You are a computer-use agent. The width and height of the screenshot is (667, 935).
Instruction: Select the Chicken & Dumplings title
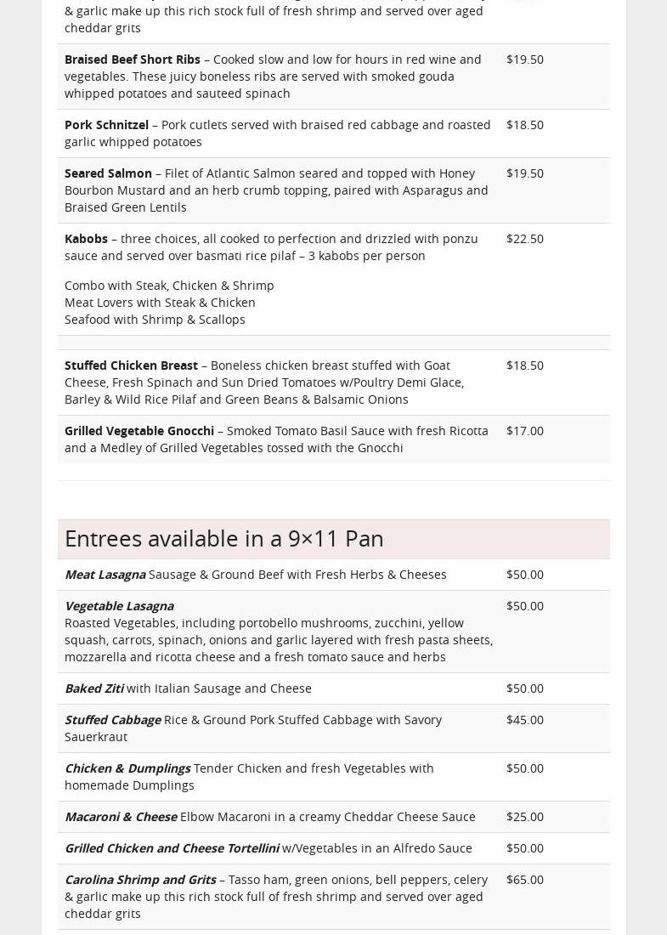click(x=127, y=768)
